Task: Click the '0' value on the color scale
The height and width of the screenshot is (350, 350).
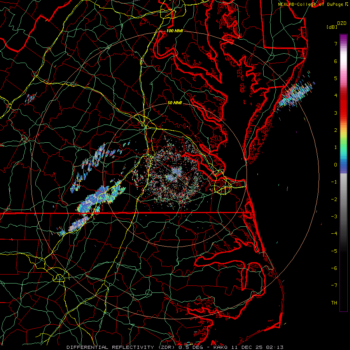Action: pos(336,165)
